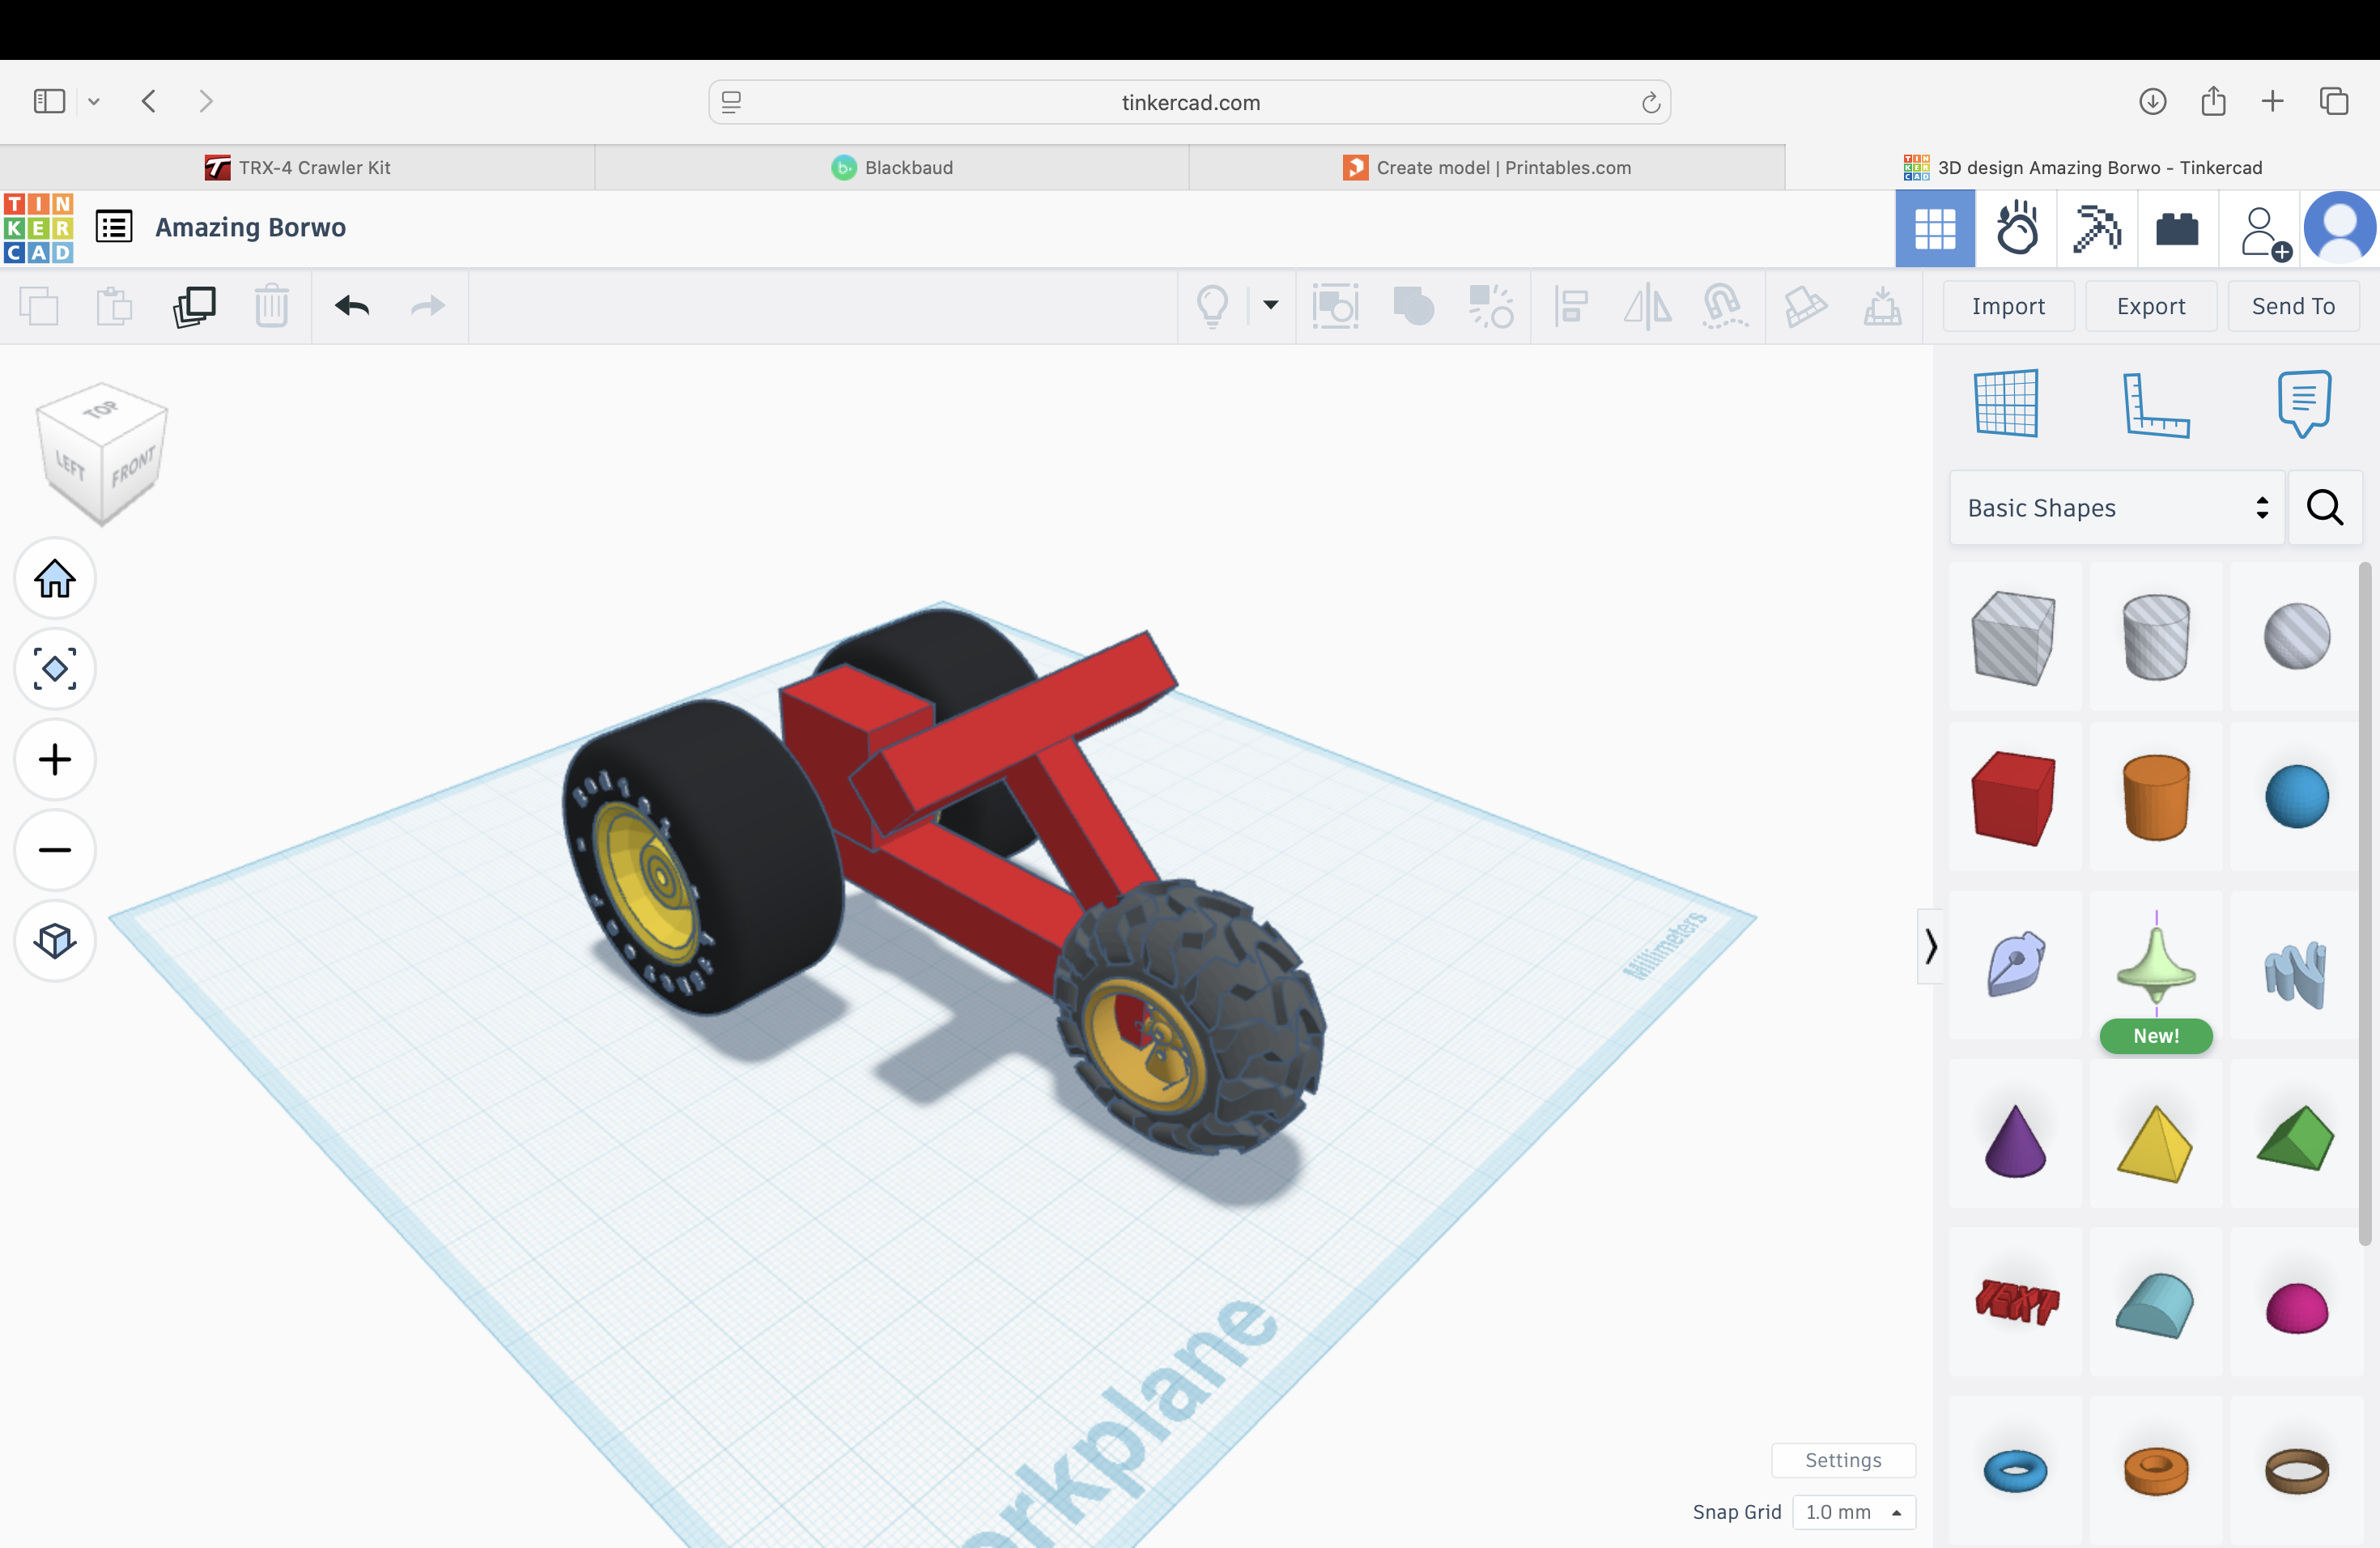Image resolution: width=2380 pixels, height=1548 pixels.
Task: Select the magenta Half Sphere shape
Action: [x=2296, y=1302]
